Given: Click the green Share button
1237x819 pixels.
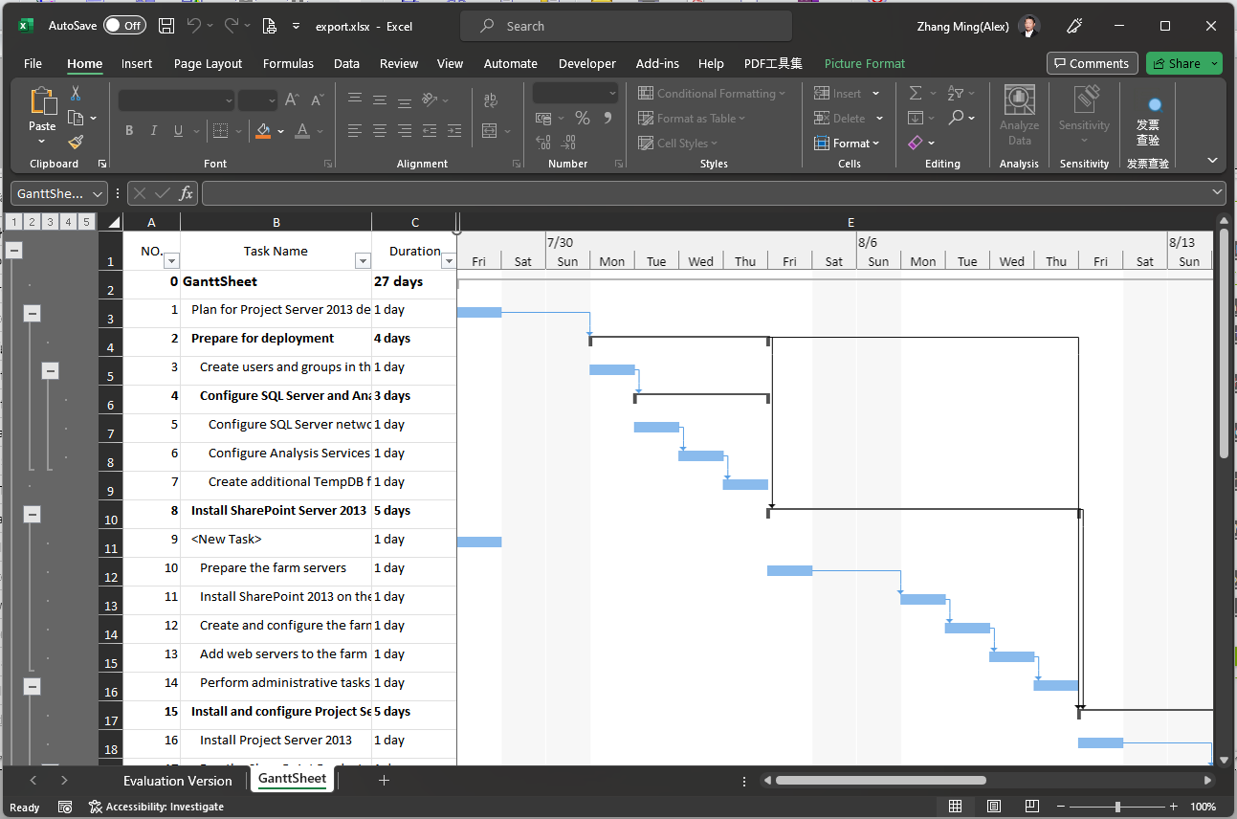Looking at the screenshot, I should pos(1183,63).
